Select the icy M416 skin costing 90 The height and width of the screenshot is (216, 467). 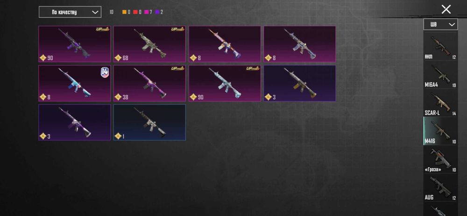[225, 83]
